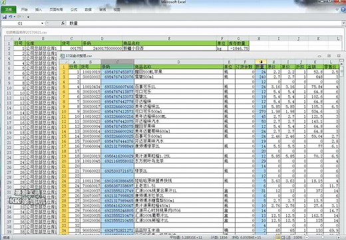Select column D header in front window

click(178, 62)
